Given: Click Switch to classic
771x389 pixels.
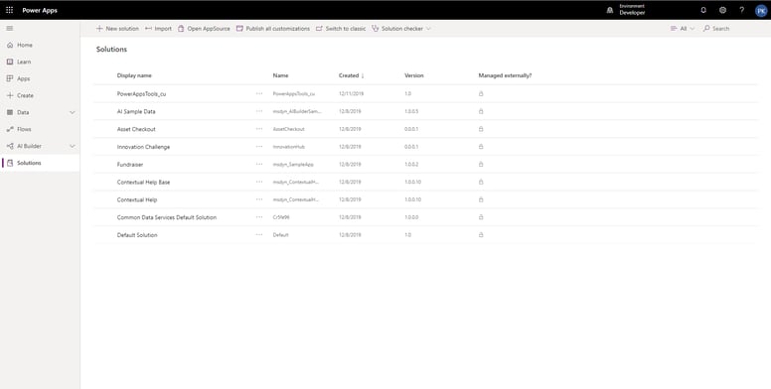Looking at the screenshot, I should (341, 29).
